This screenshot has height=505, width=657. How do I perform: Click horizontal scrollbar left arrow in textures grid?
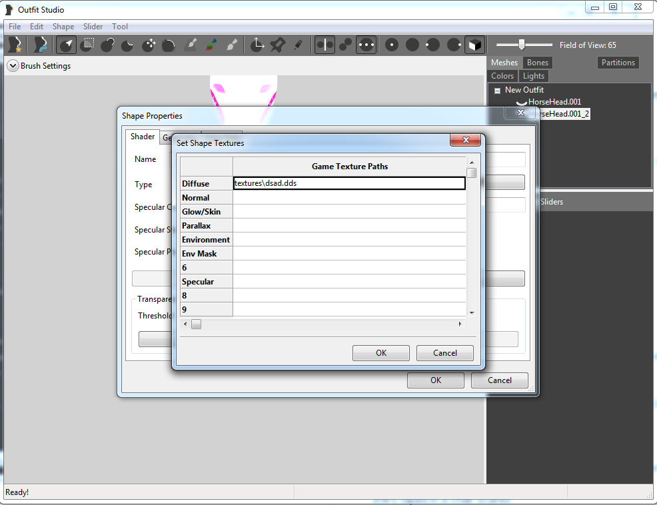[x=185, y=324]
